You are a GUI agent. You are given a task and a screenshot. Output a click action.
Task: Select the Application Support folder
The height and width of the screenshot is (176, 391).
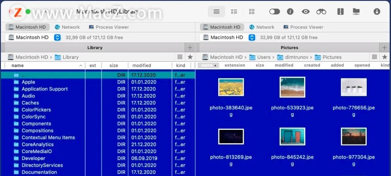pyautogui.click(x=98, y=89)
